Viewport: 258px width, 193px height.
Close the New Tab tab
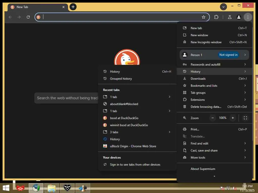tap(63, 7)
